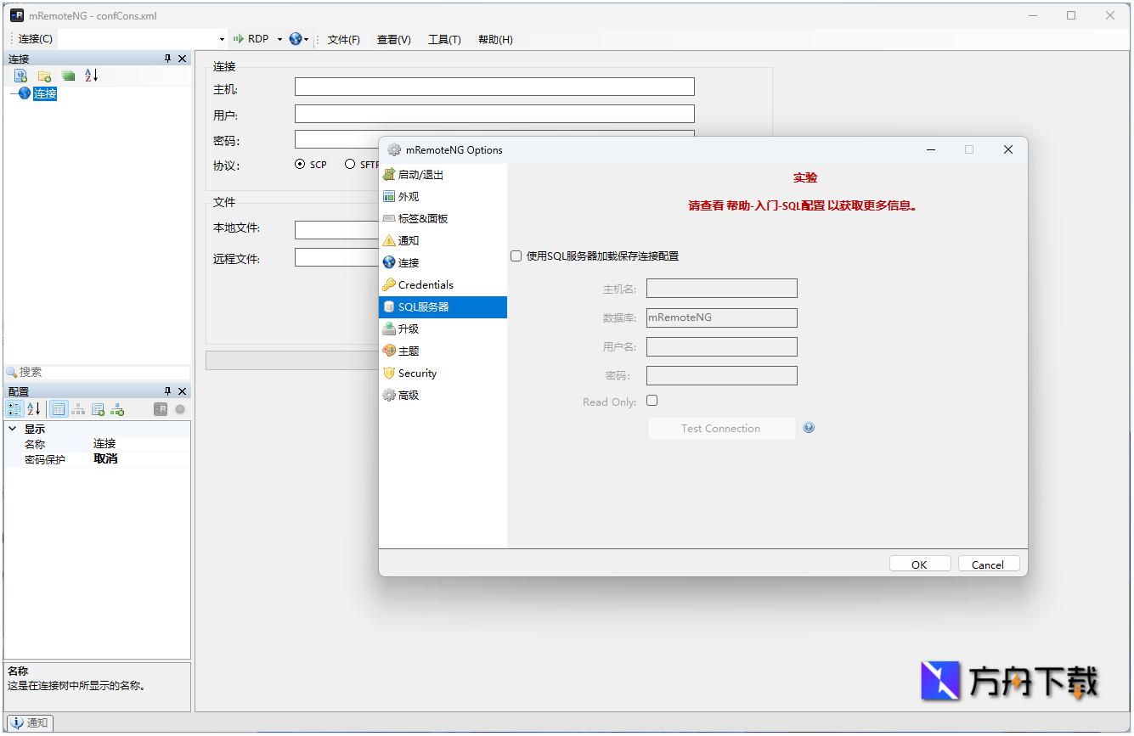
Task: Select SQL服务器 options page
Action: point(443,307)
